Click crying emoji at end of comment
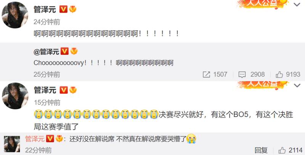This screenshot has height=155, width=305. 191,139
